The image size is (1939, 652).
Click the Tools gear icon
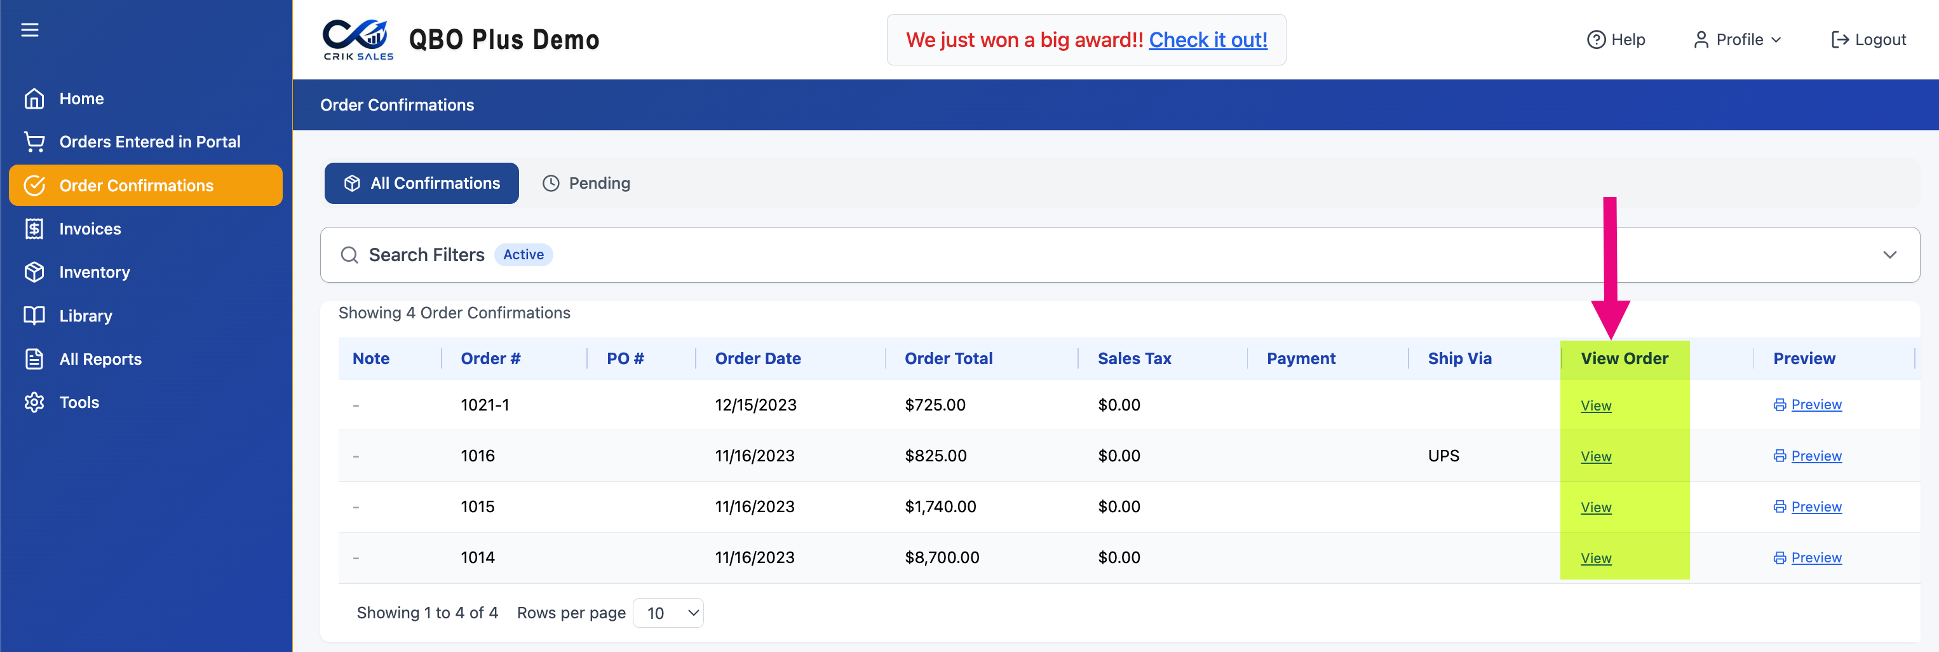click(34, 402)
